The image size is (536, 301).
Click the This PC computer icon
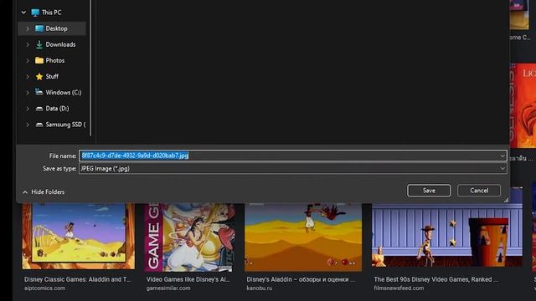(x=35, y=13)
